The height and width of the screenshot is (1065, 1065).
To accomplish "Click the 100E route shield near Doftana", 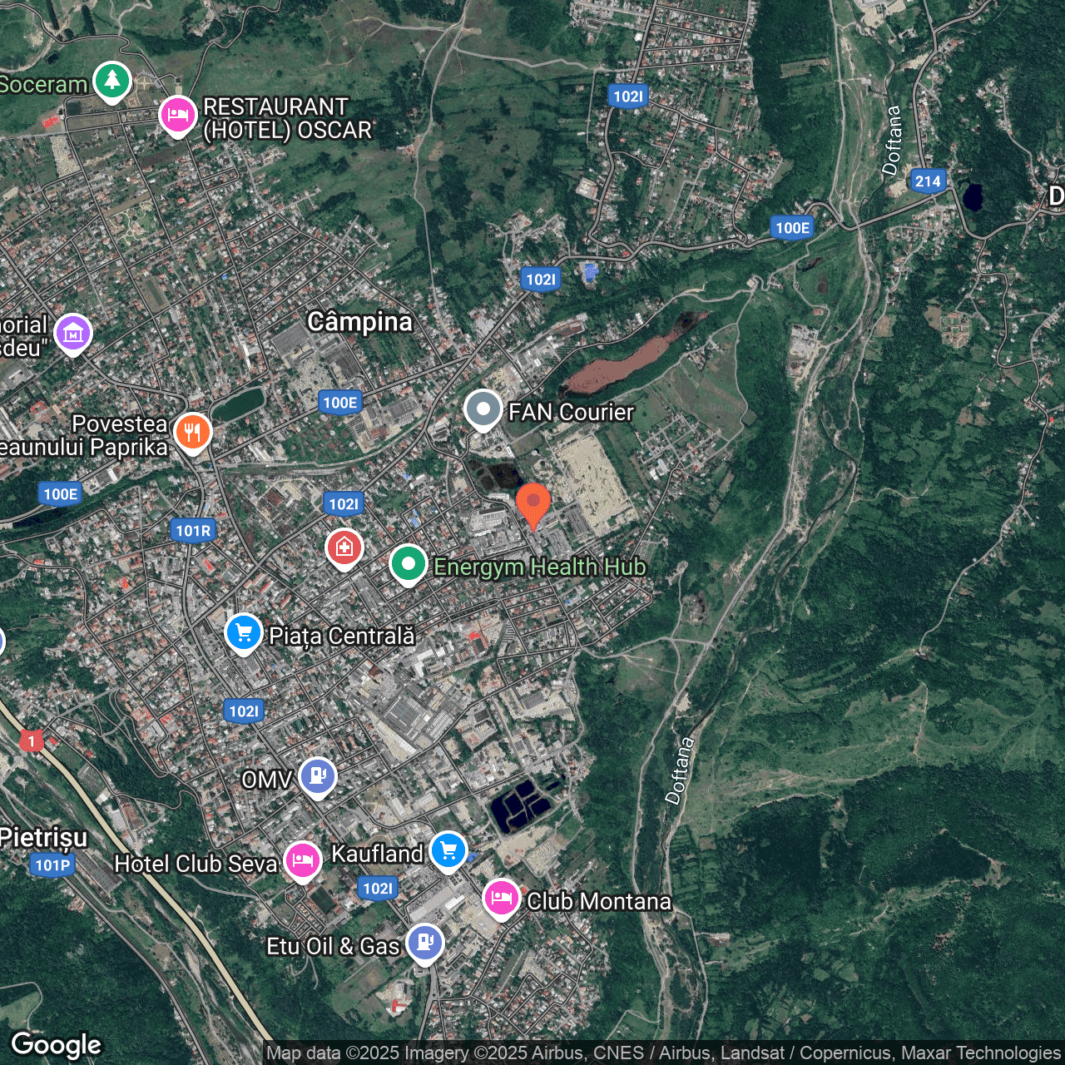I will coord(791,227).
